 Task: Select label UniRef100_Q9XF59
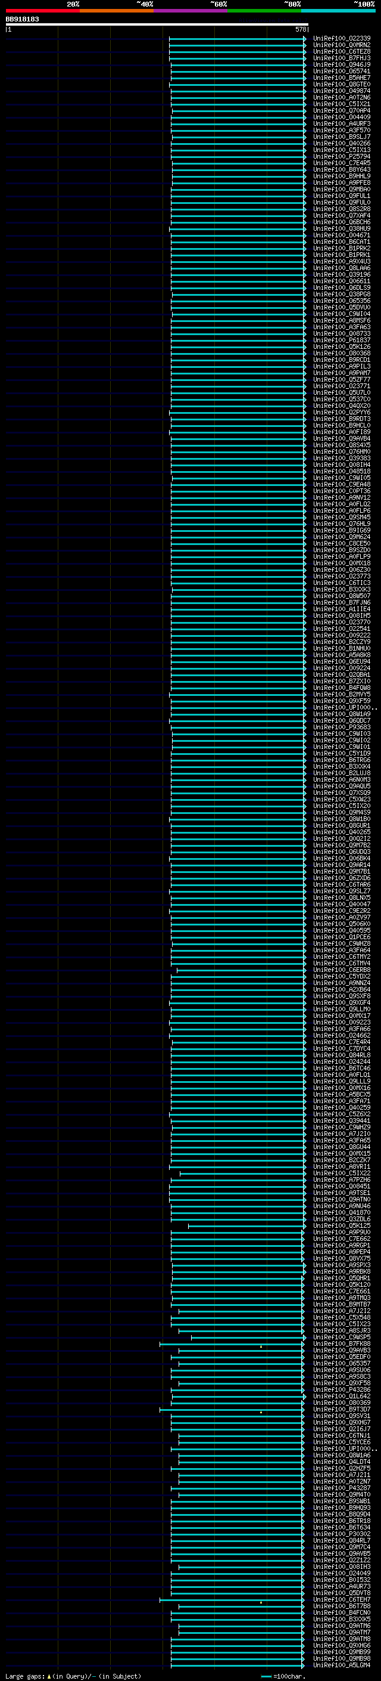coord(341,701)
